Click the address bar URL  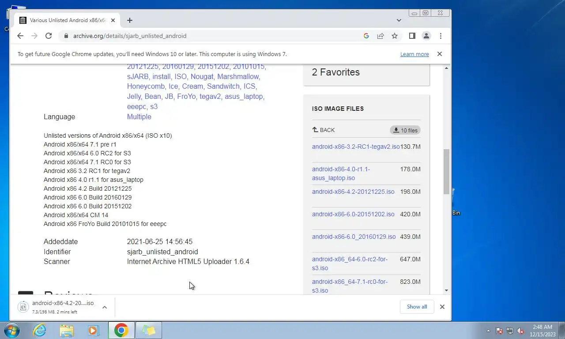click(x=130, y=36)
